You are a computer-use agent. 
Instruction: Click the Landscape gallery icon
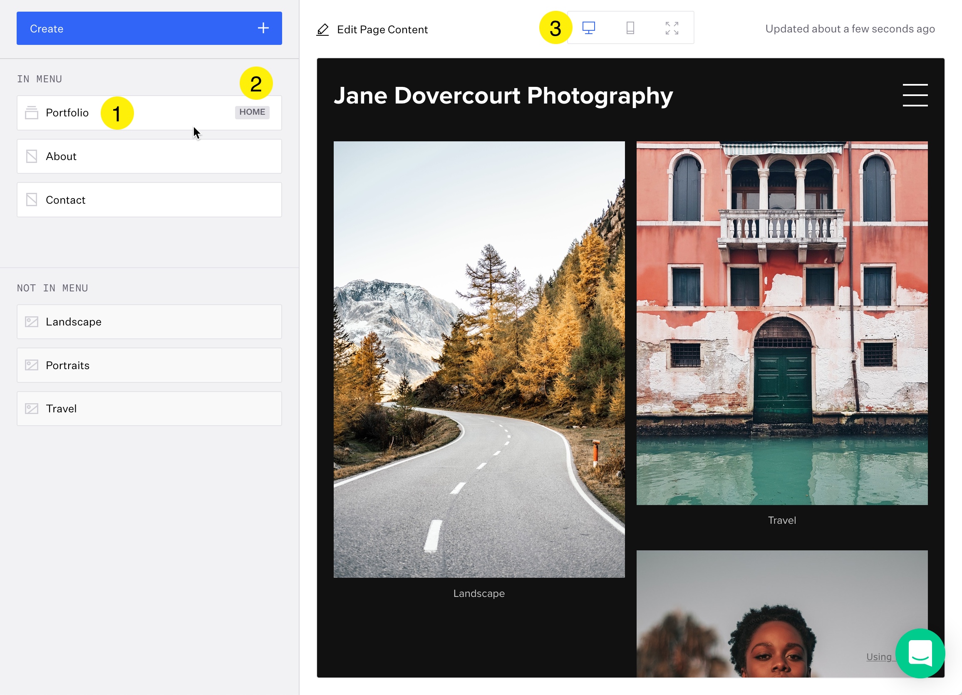point(31,322)
